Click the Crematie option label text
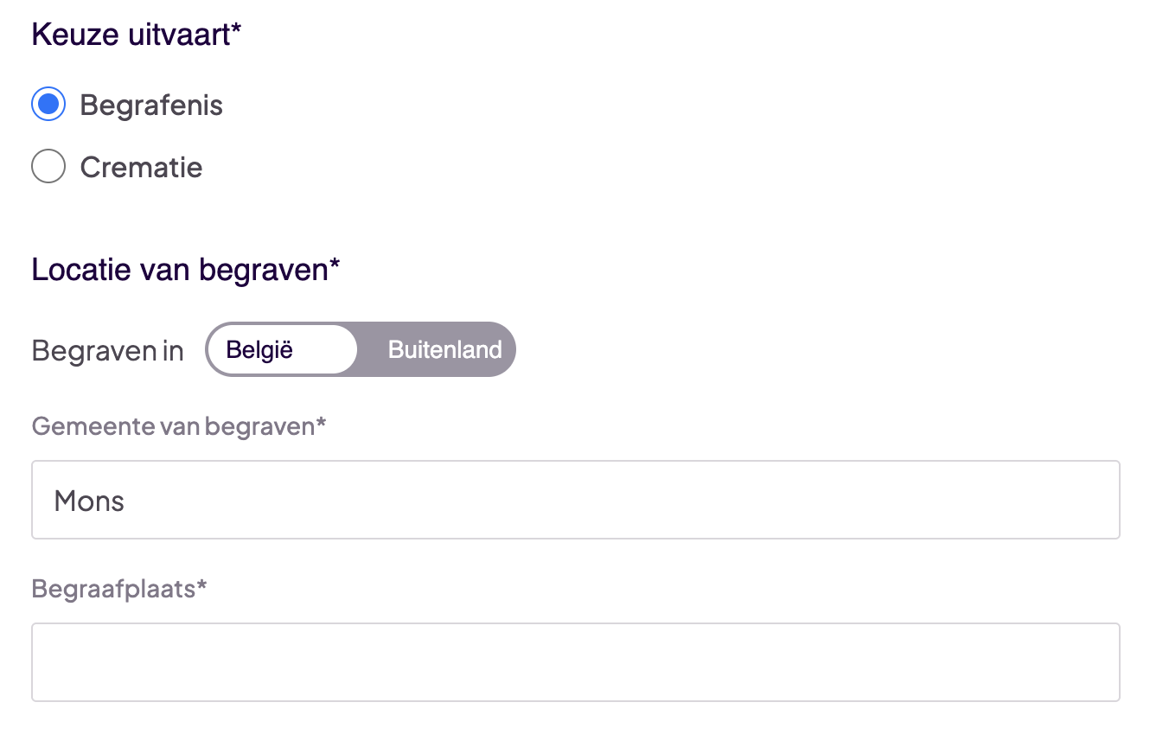 [141, 166]
